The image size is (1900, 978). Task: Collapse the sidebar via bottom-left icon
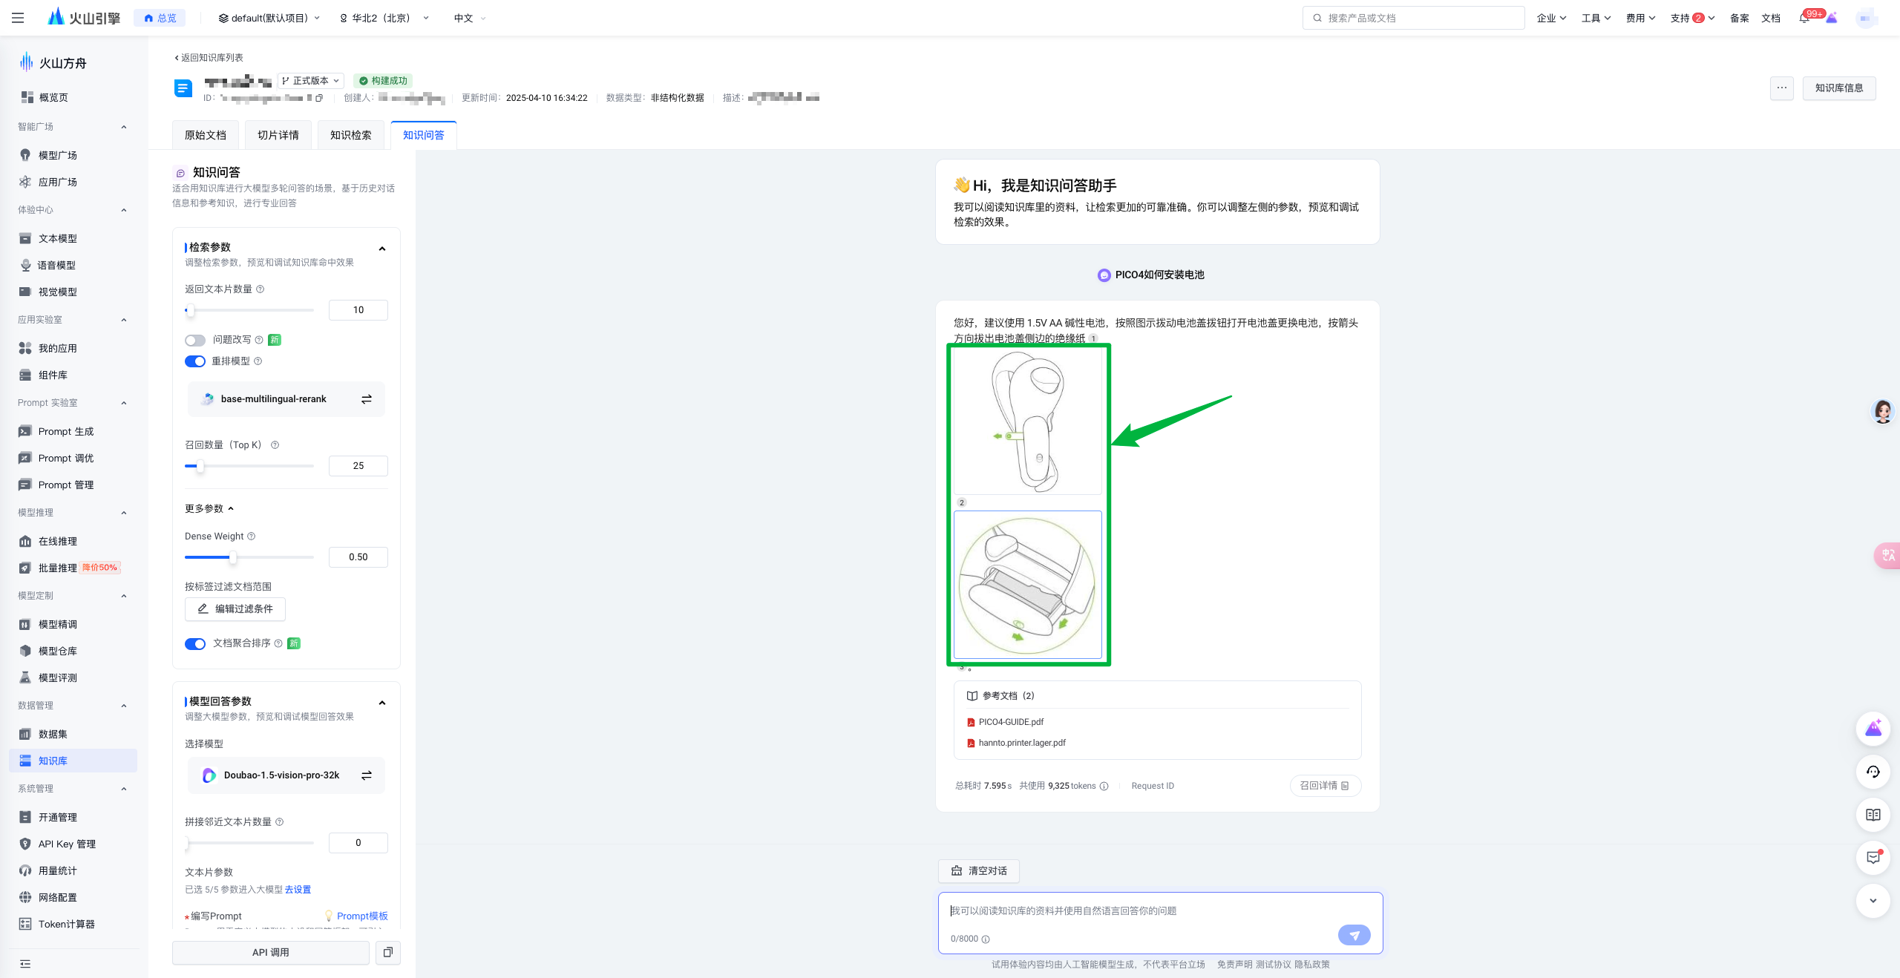tap(25, 964)
